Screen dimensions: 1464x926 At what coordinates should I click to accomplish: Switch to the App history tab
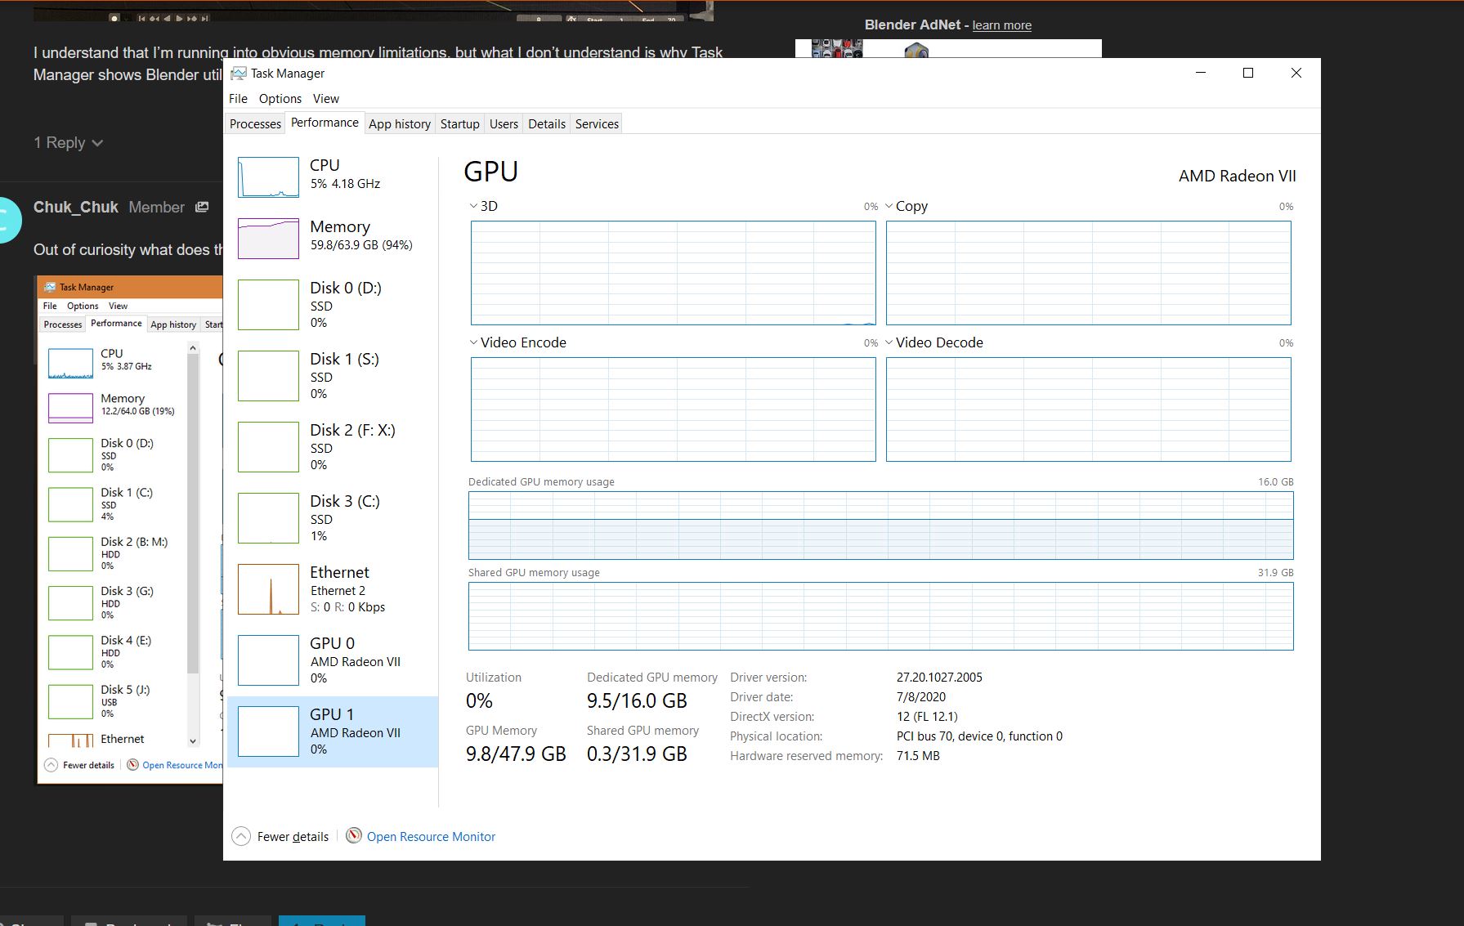[x=399, y=124]
